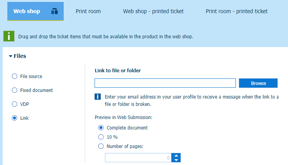Viewport: 288px width, 165px height.
Task: Increase number of pages with up arrow
Action: 176,155
